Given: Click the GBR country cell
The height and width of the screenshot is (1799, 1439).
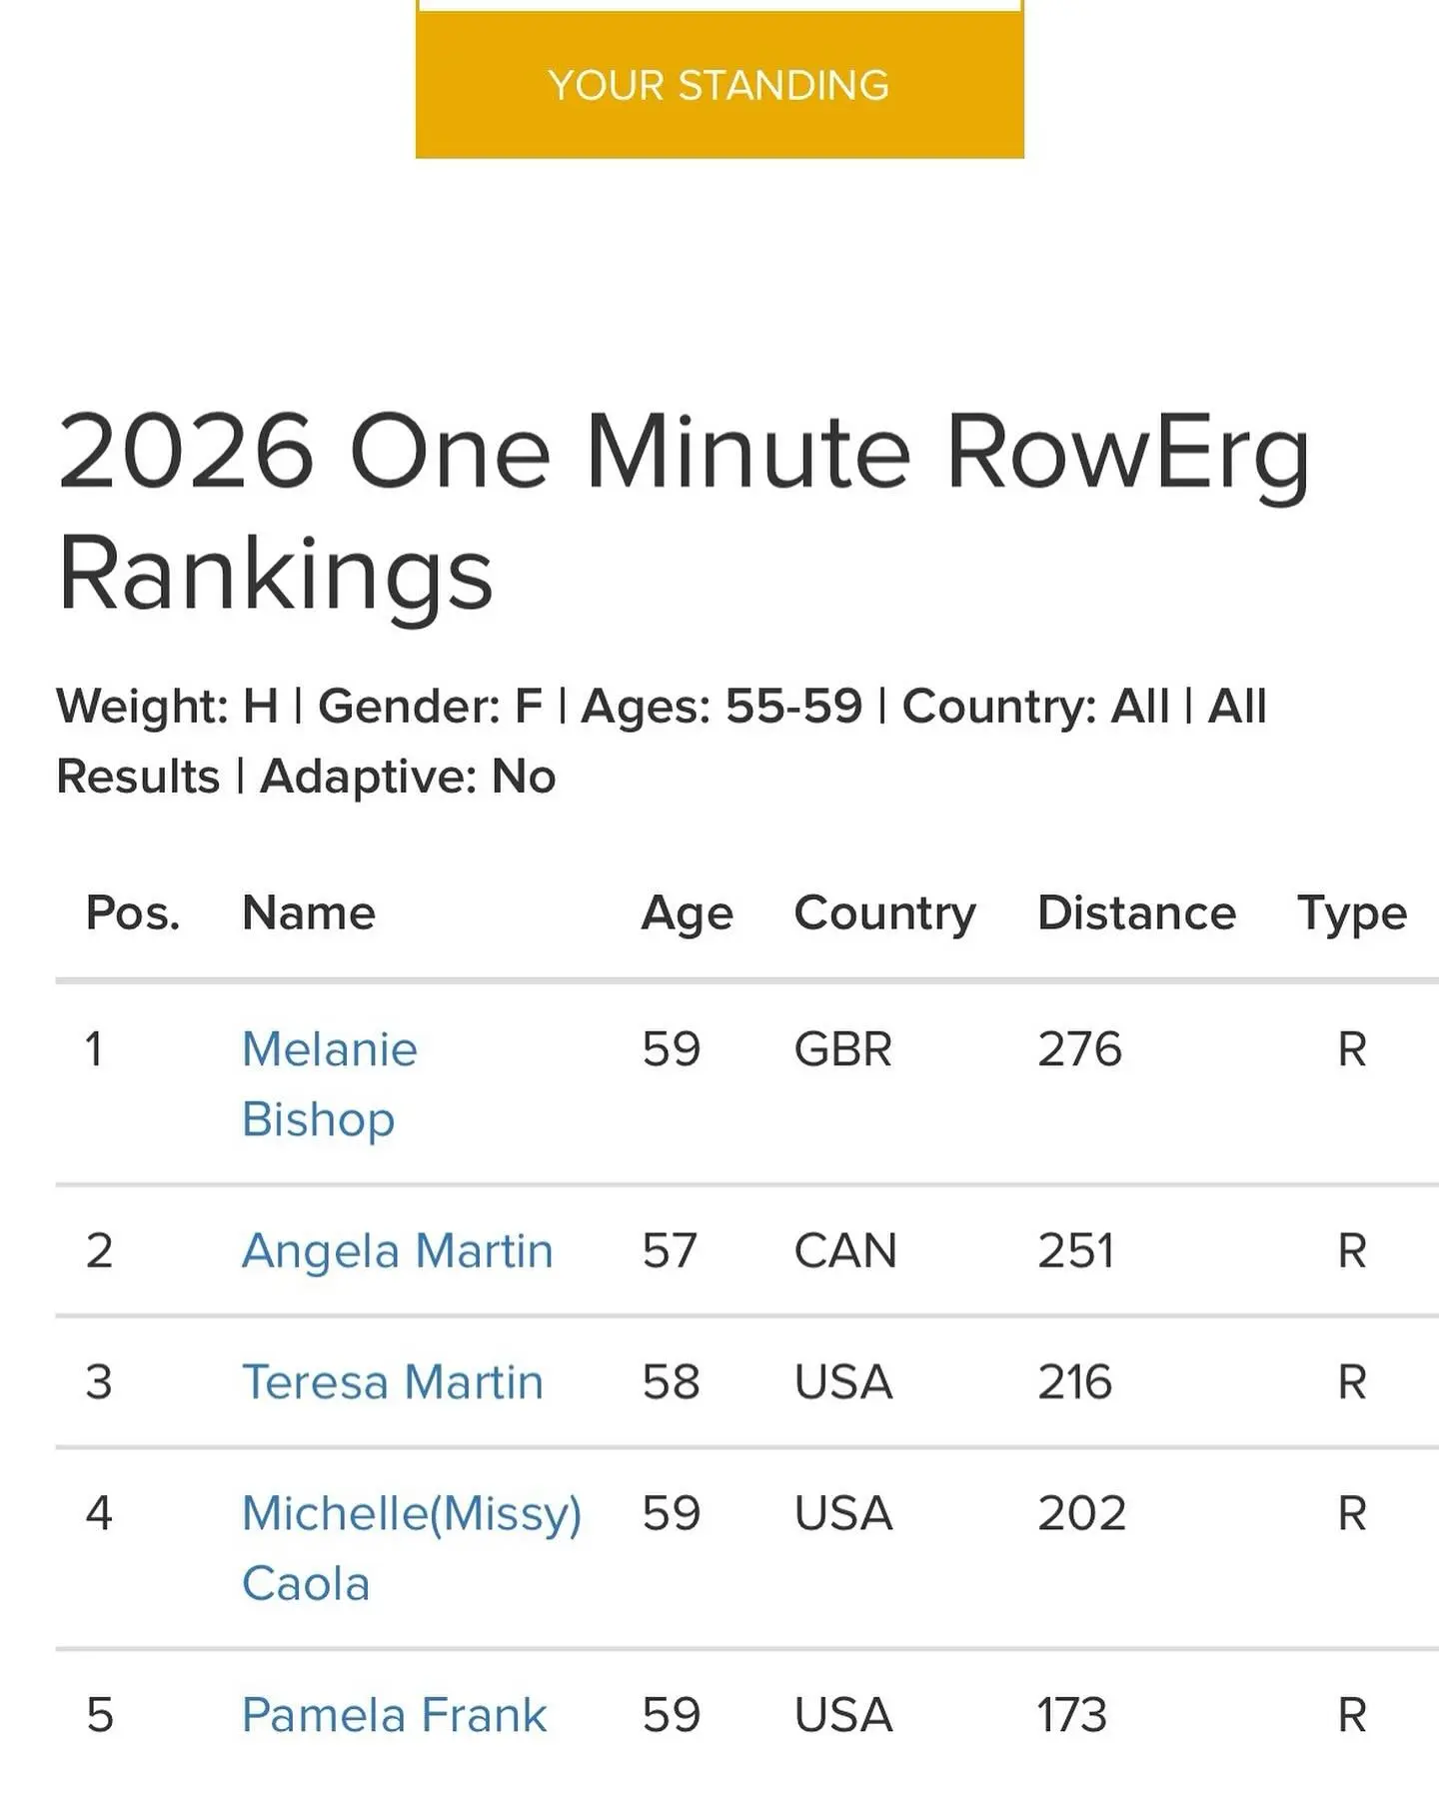Looking at the screenshot, I should [843, 1049].
